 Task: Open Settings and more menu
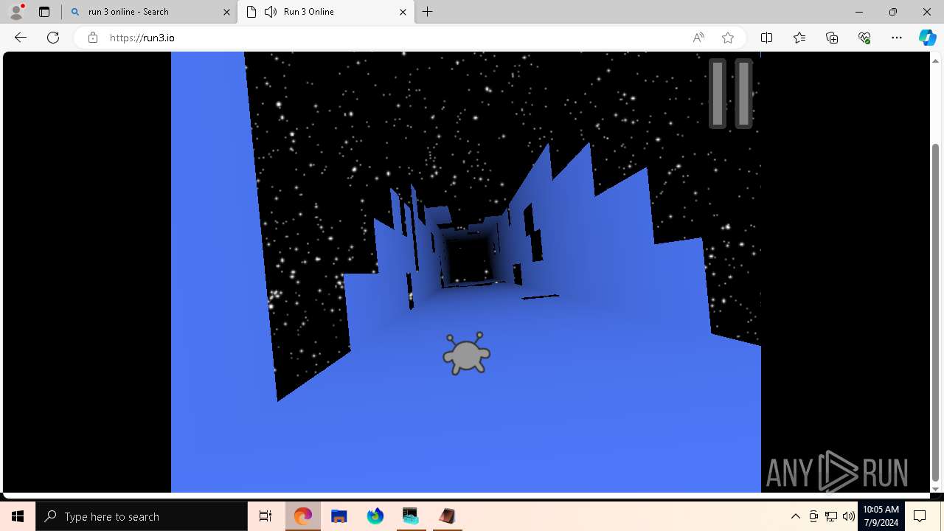point(897,38)
